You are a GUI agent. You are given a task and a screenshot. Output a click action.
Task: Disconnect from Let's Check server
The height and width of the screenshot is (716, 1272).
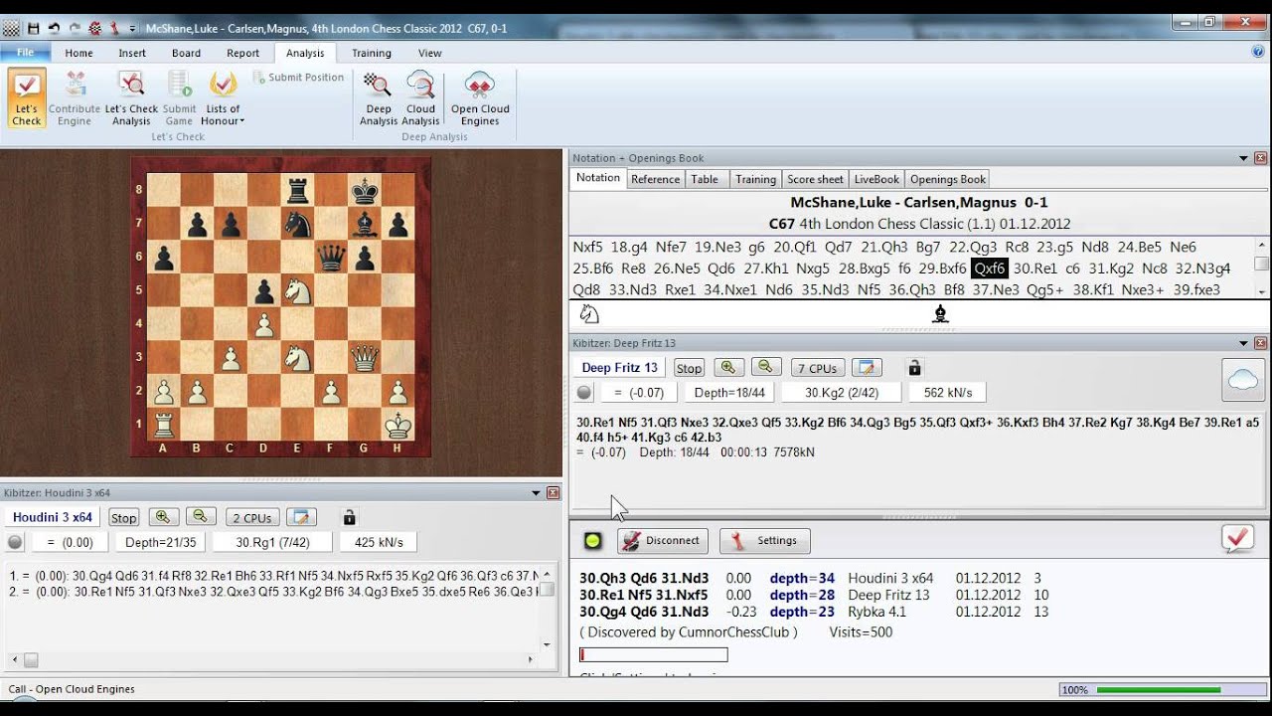pos(663,541)
